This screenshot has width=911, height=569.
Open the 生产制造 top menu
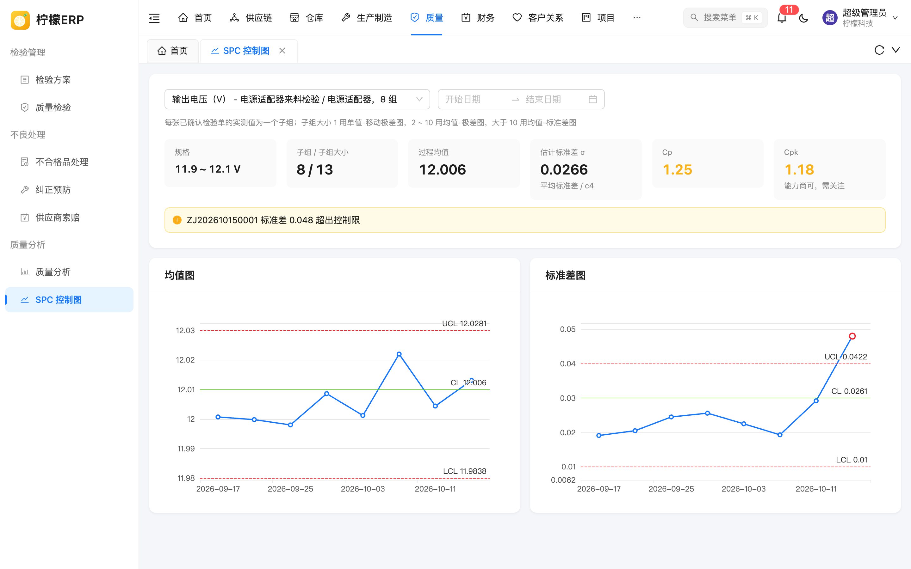pos(367,18)
